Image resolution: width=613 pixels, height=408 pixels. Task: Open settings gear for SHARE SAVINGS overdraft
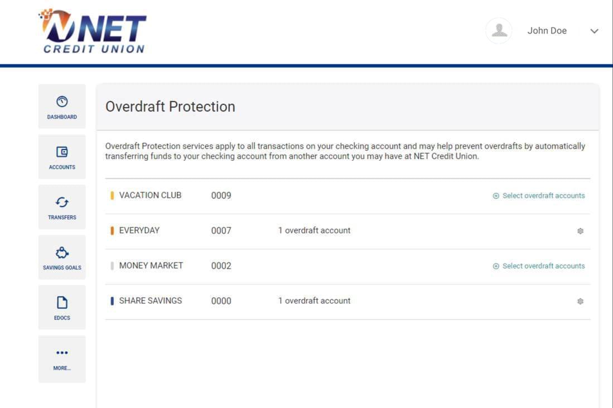click(x=580, y=301)
